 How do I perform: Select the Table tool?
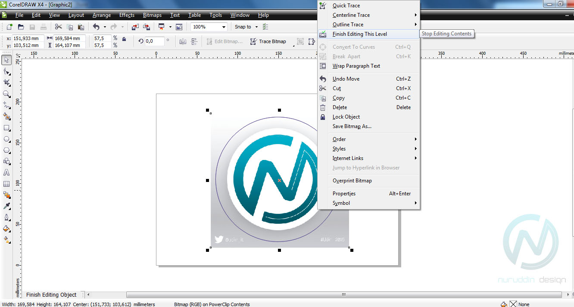point(6,184)
